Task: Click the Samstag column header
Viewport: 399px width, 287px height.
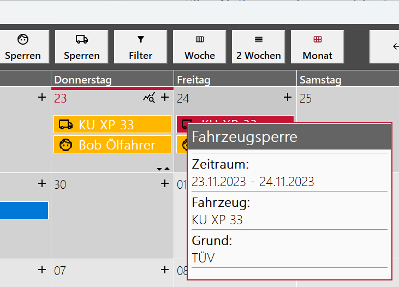Action: pos(348,80)
